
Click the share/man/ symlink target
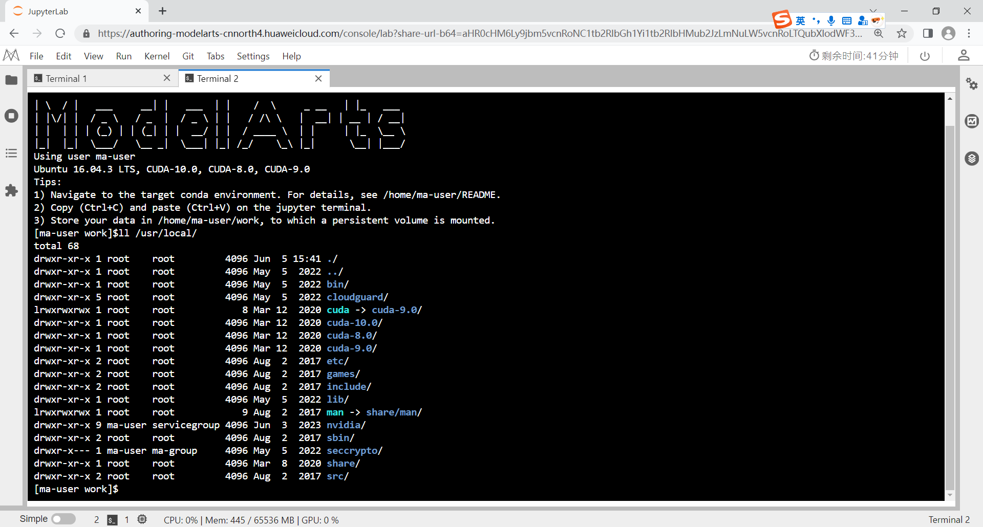pyautogui.click(x=394, y=412)
